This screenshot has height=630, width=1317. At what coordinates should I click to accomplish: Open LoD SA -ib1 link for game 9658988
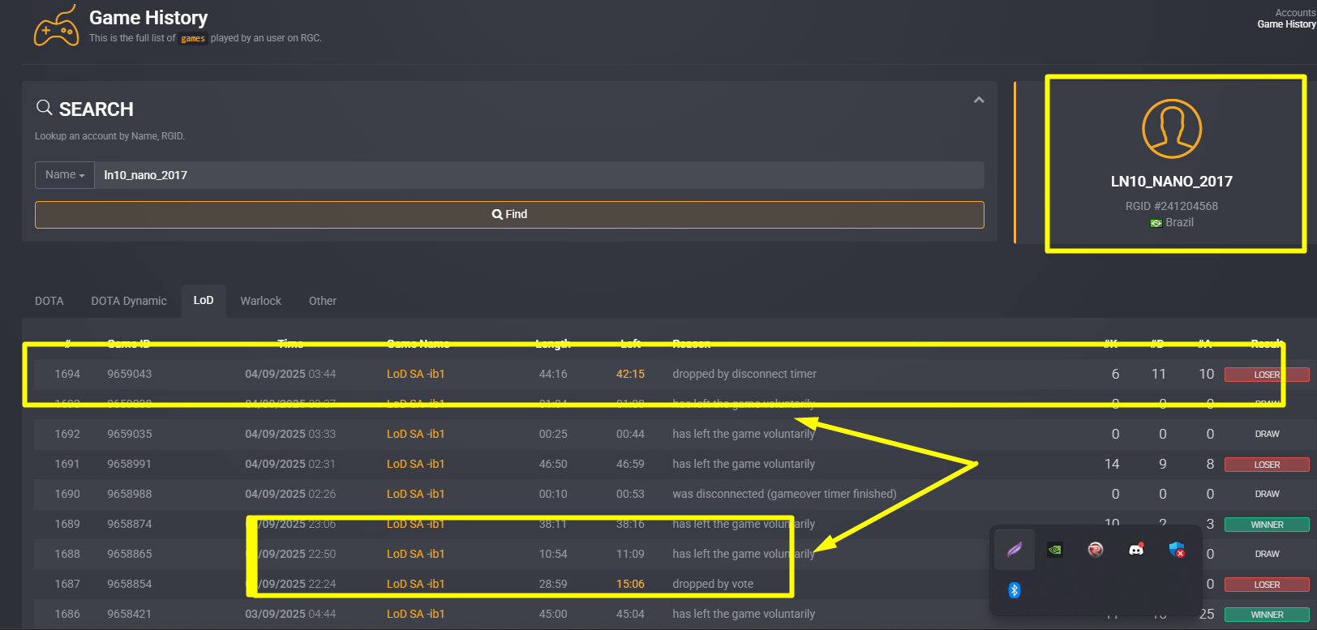(x=416, y=494)
